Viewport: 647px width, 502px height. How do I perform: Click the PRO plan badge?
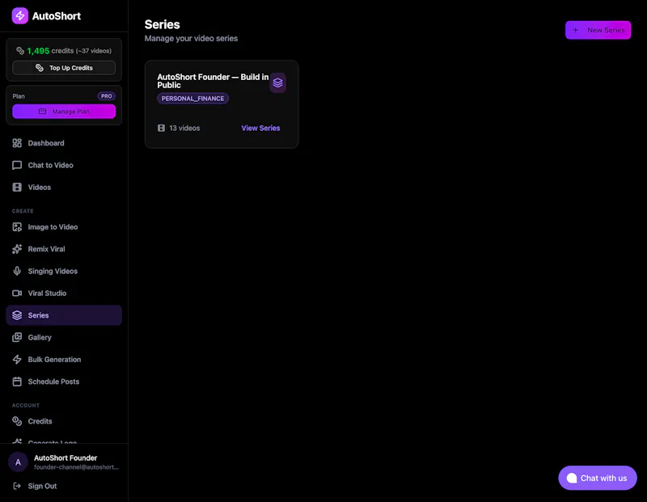107,96
